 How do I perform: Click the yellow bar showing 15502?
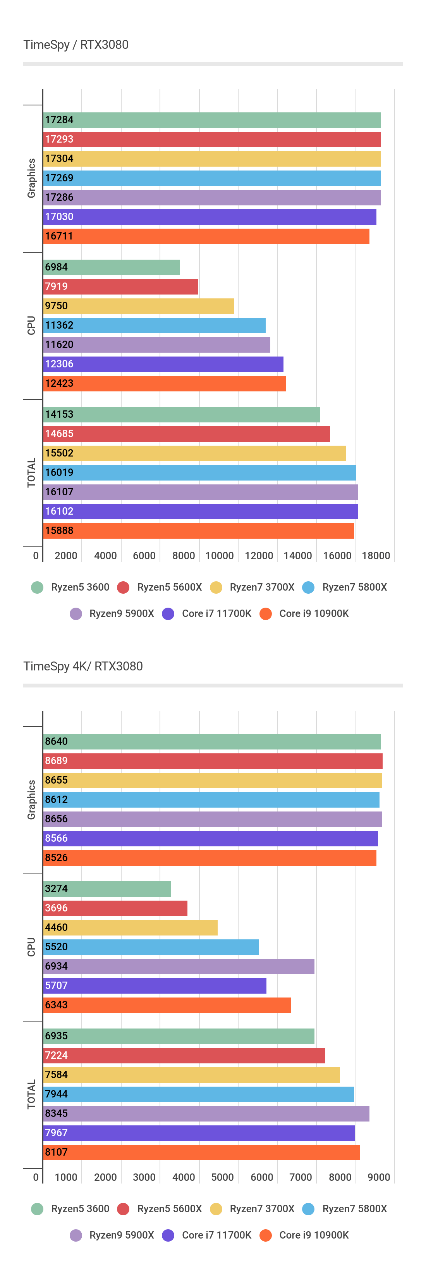coord(194,453)
